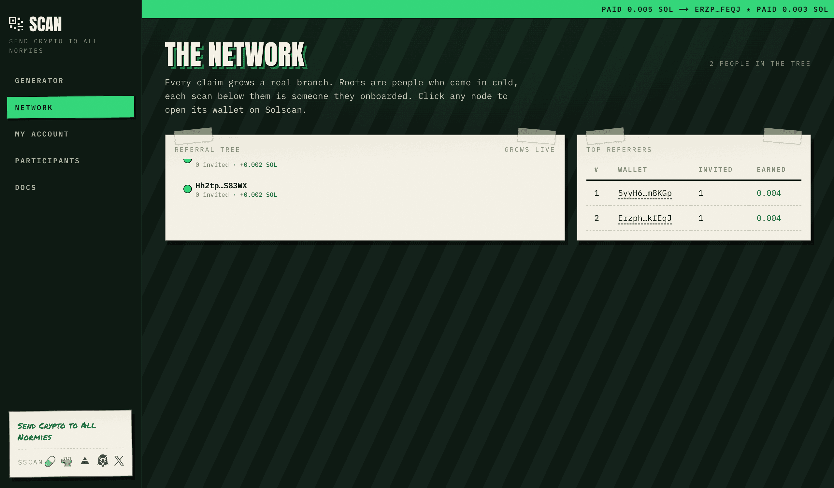
Task: Click the partially hidden green node circle
Action: click(188, 160)
